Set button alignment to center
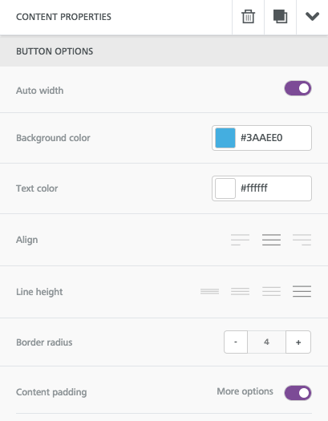Image resolution: width=328 pixels, height=421 pixels. (x=271, y=240)
